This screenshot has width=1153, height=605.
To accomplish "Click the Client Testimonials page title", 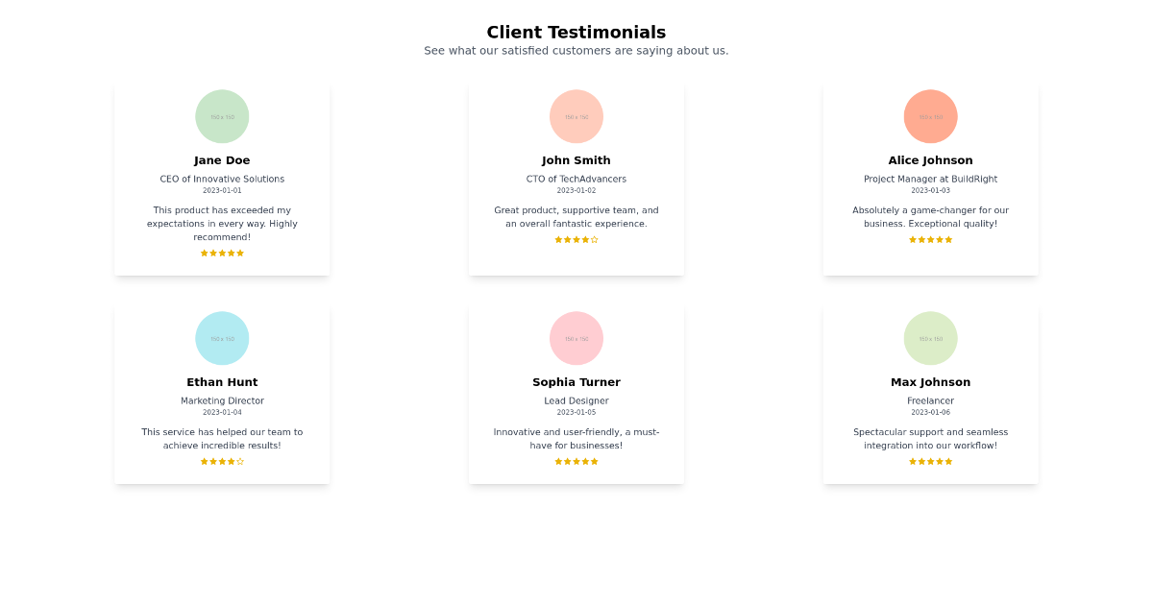I will point(576,33).
